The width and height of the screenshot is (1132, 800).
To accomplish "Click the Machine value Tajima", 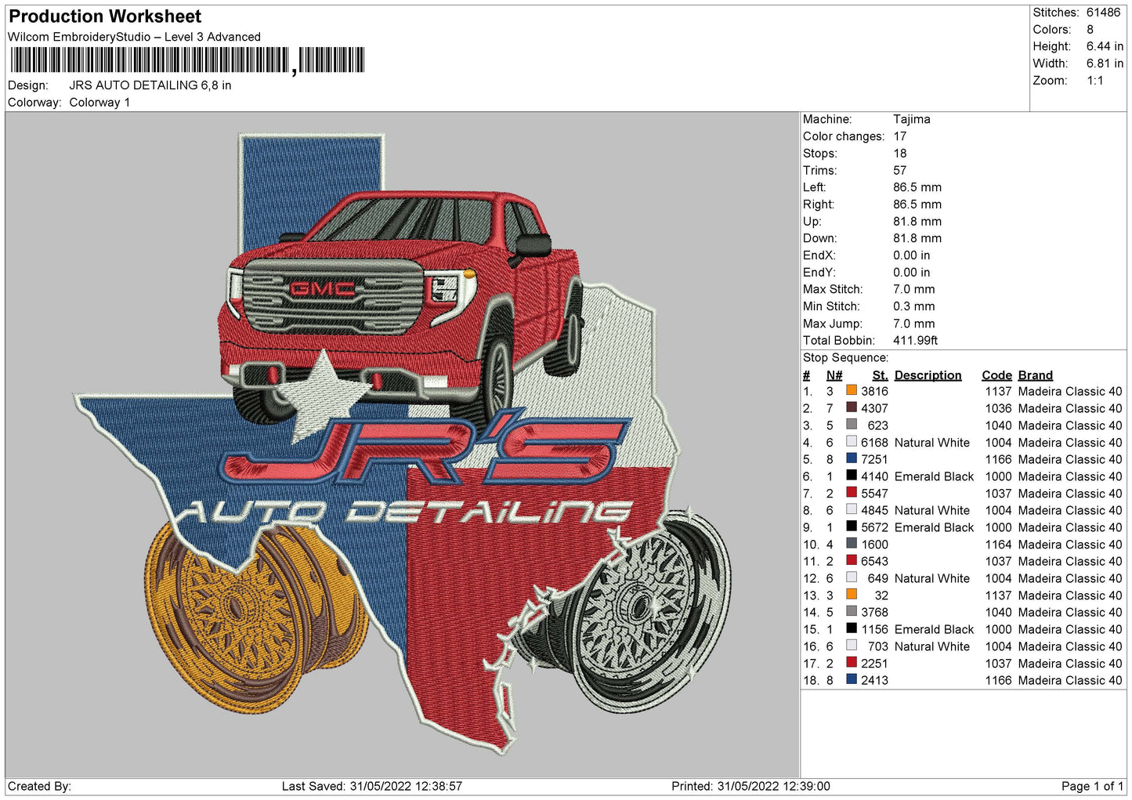I will point(912,119).
